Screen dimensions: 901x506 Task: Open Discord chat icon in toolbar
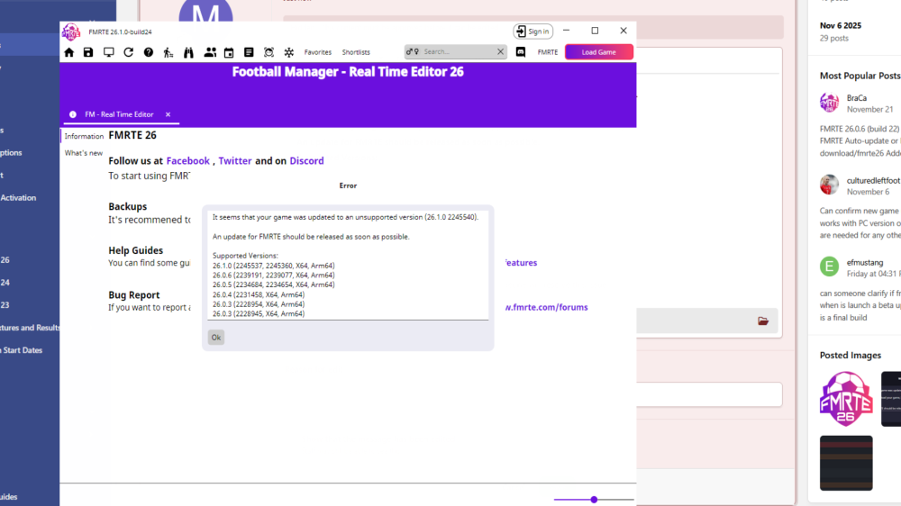[521, 52]
